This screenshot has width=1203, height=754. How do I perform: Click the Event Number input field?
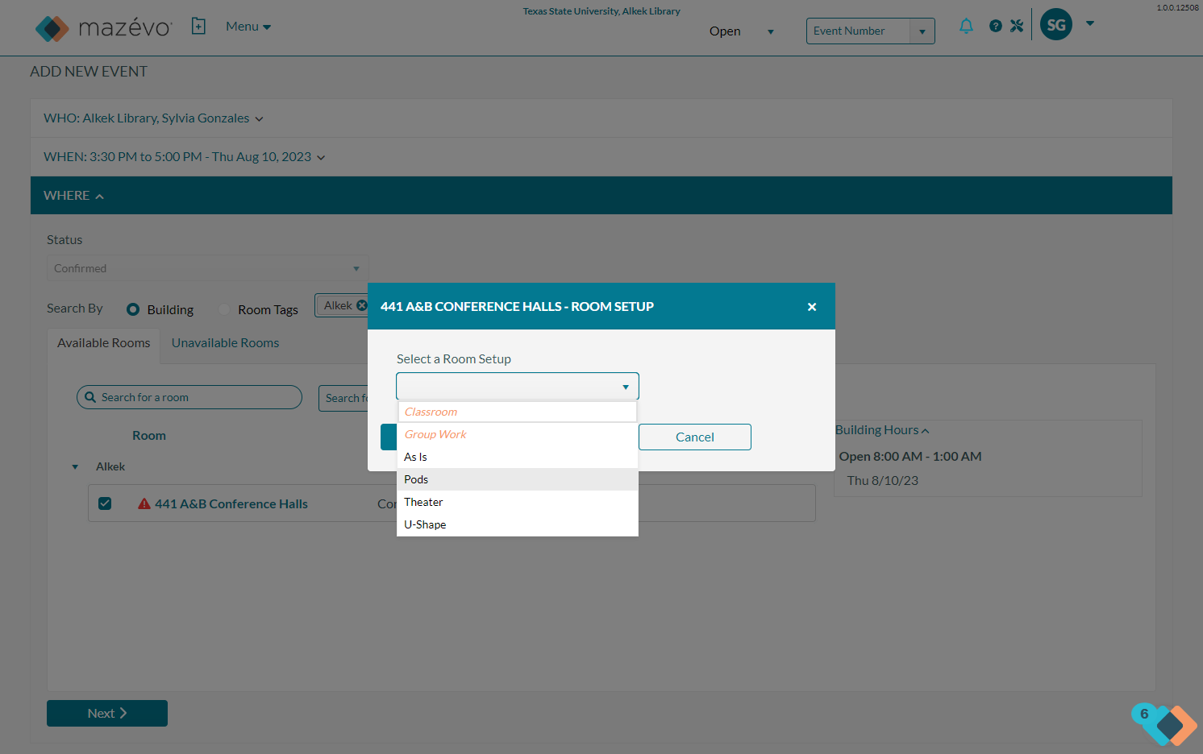pos(859,31)
